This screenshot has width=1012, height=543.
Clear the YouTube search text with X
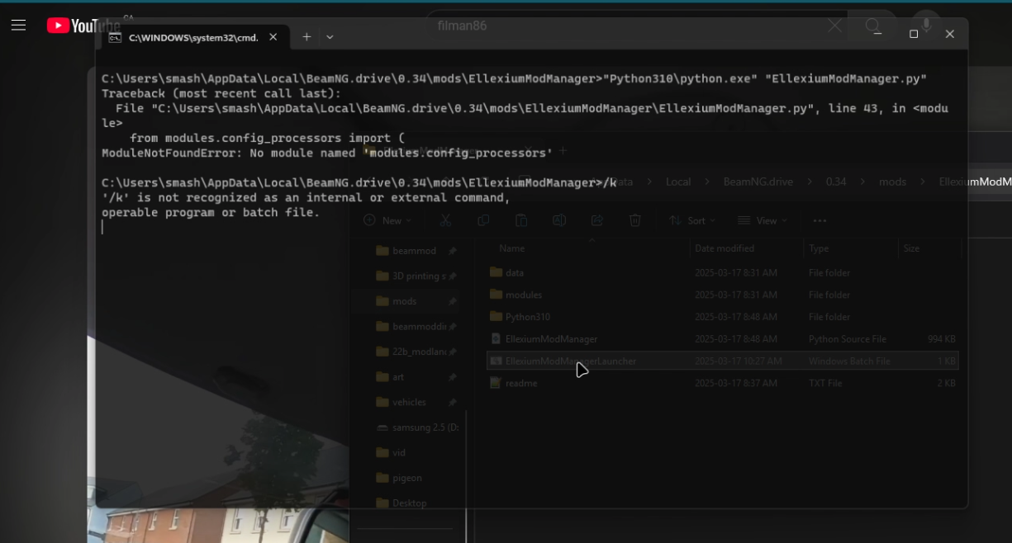coord(834,26)
